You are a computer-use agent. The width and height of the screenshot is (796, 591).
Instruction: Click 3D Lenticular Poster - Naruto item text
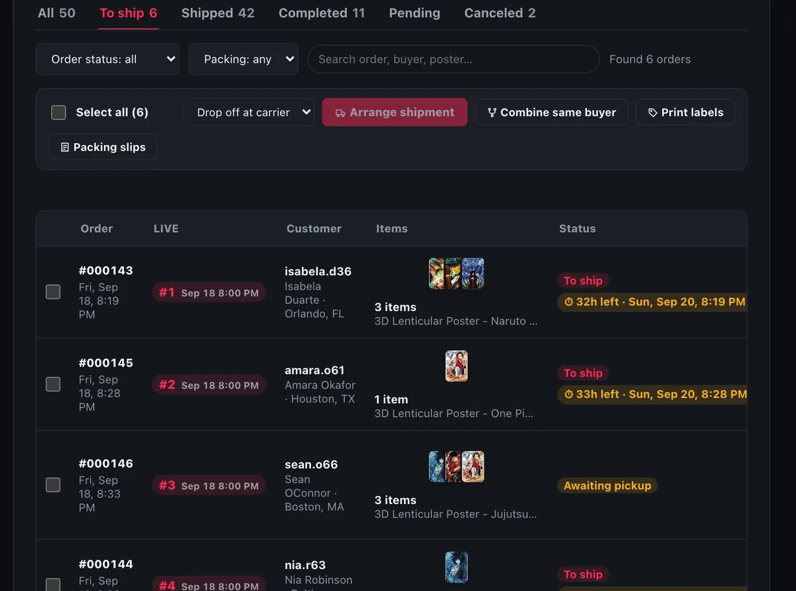click(x=456, y=321)
